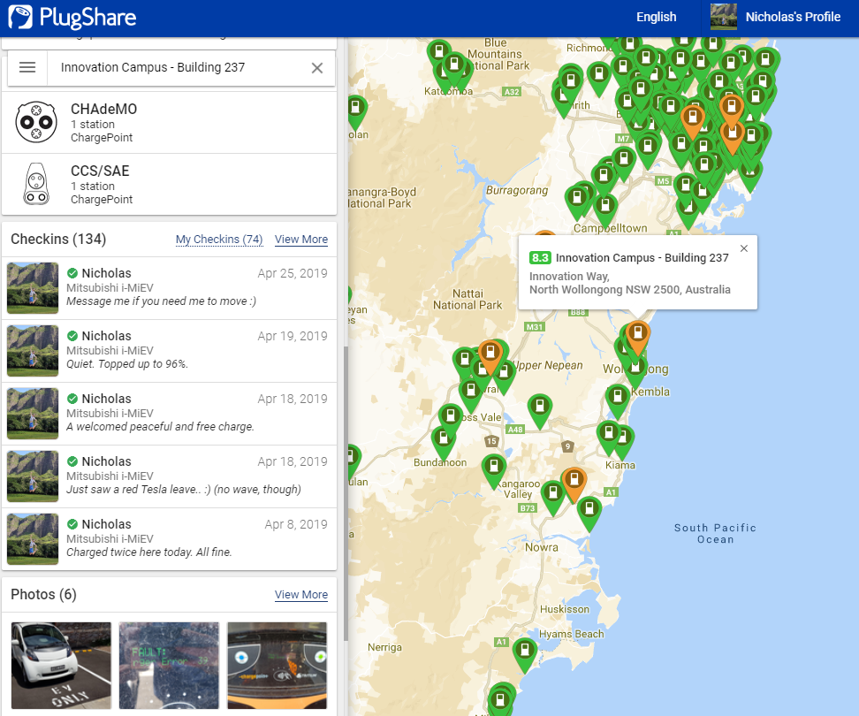The image size is (859, 716).
Task: Open My Checkins (74) link
Action: tap(219, 240)
